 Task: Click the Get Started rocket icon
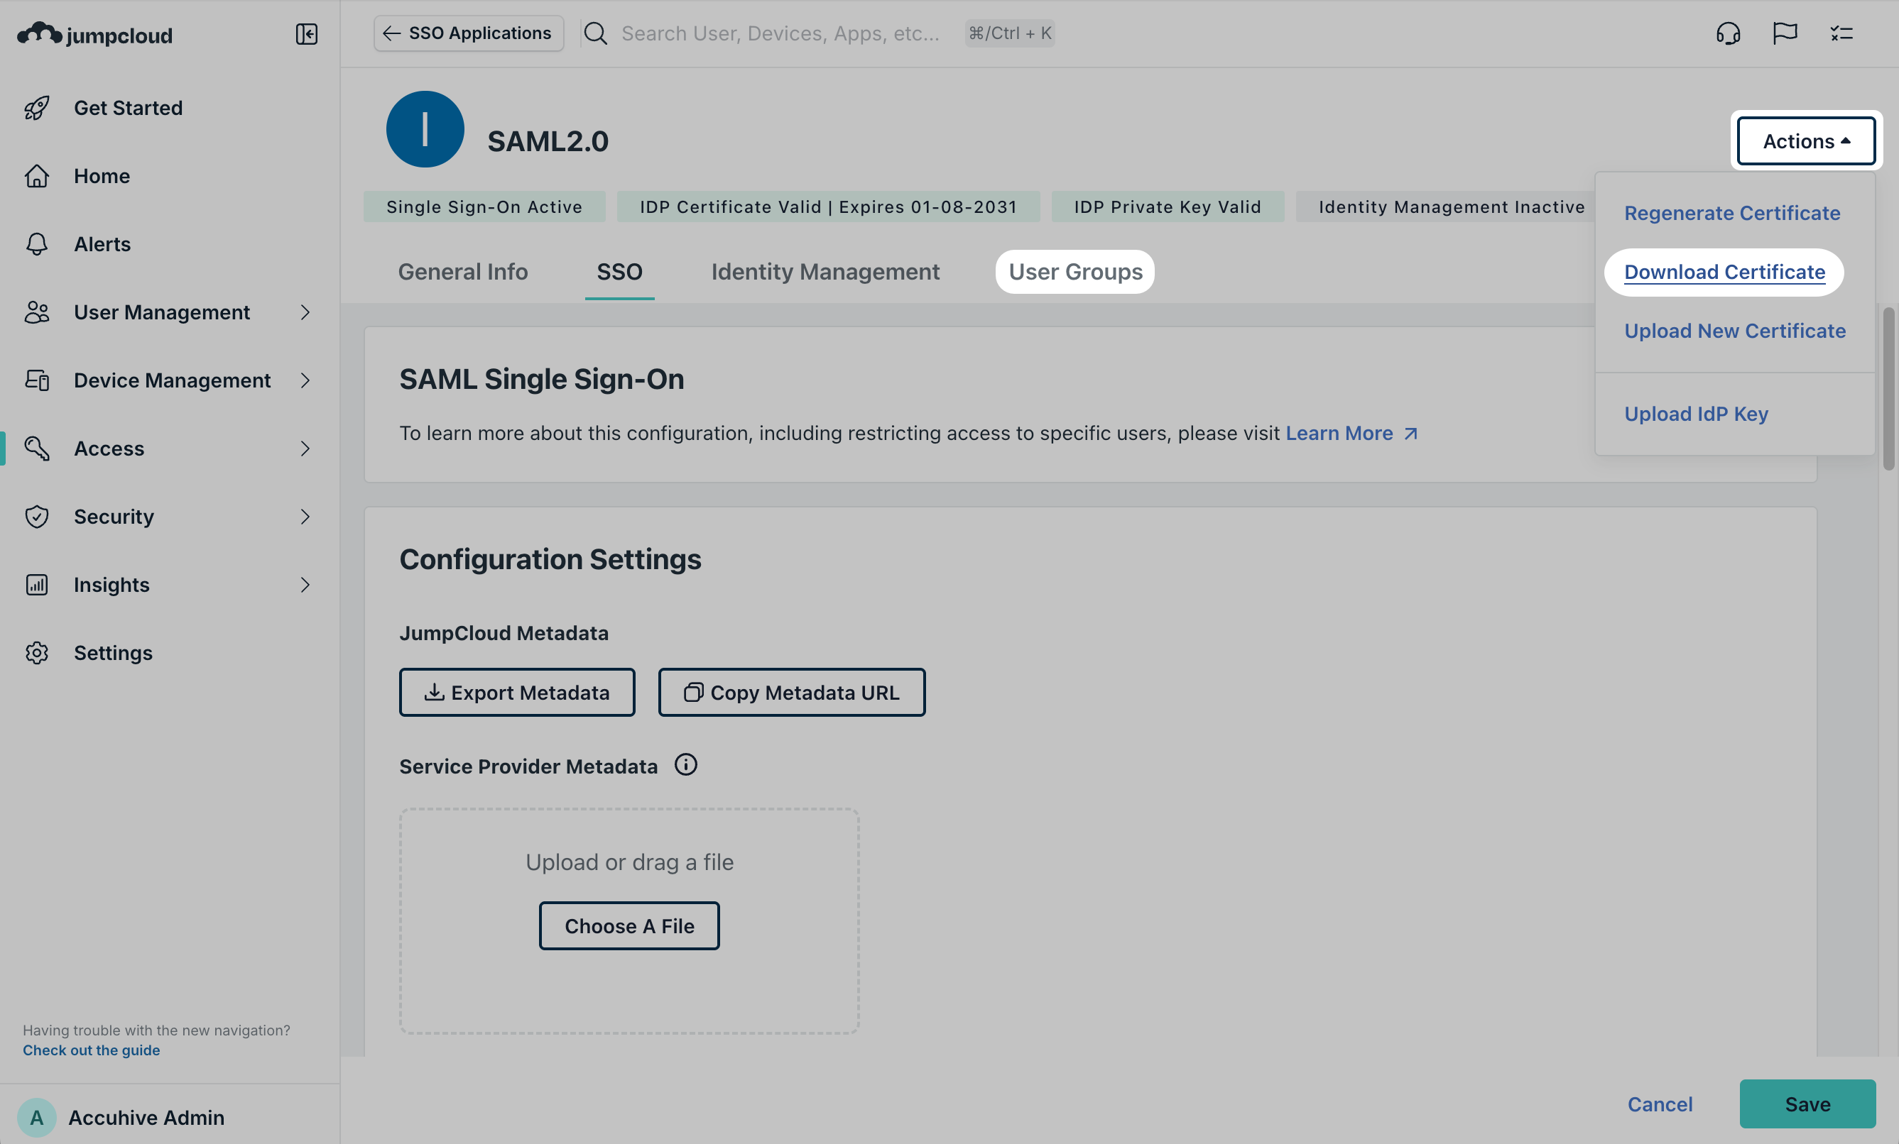coord(37,108)
